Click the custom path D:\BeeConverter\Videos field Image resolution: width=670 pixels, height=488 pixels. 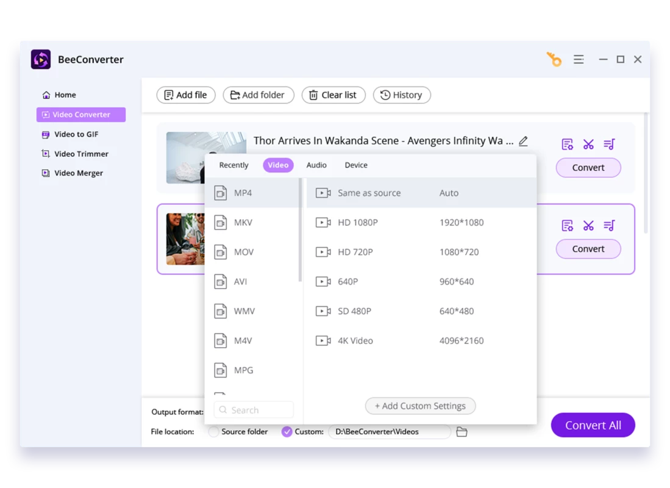tap(390, 431)
